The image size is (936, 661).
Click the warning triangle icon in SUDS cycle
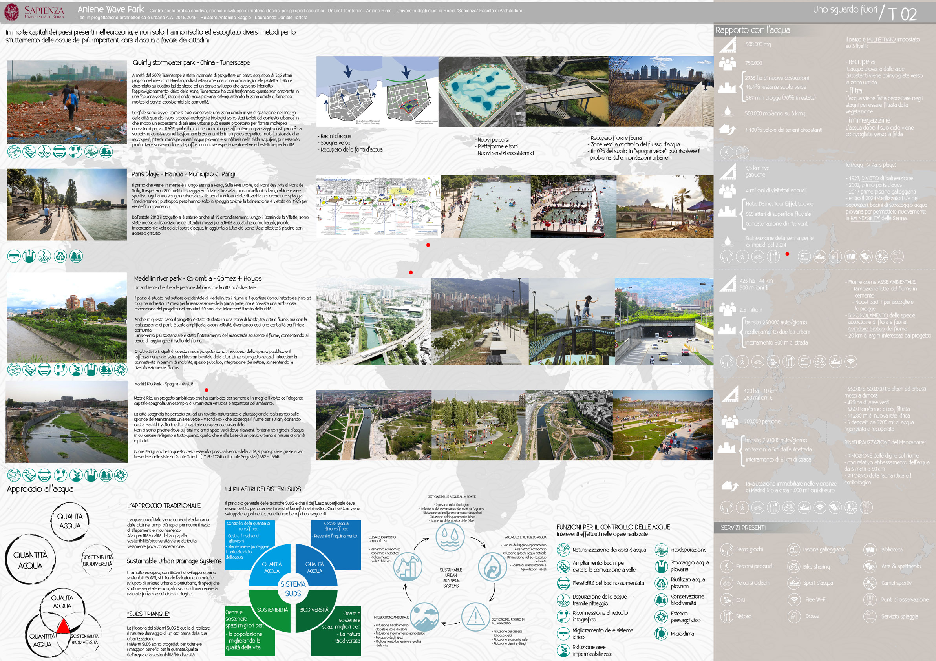[475, 616]
